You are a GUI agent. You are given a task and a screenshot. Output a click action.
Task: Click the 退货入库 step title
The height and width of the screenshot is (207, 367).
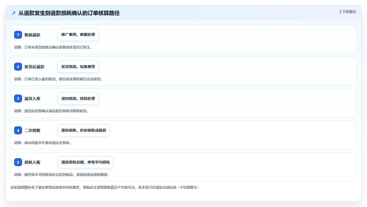32,98
